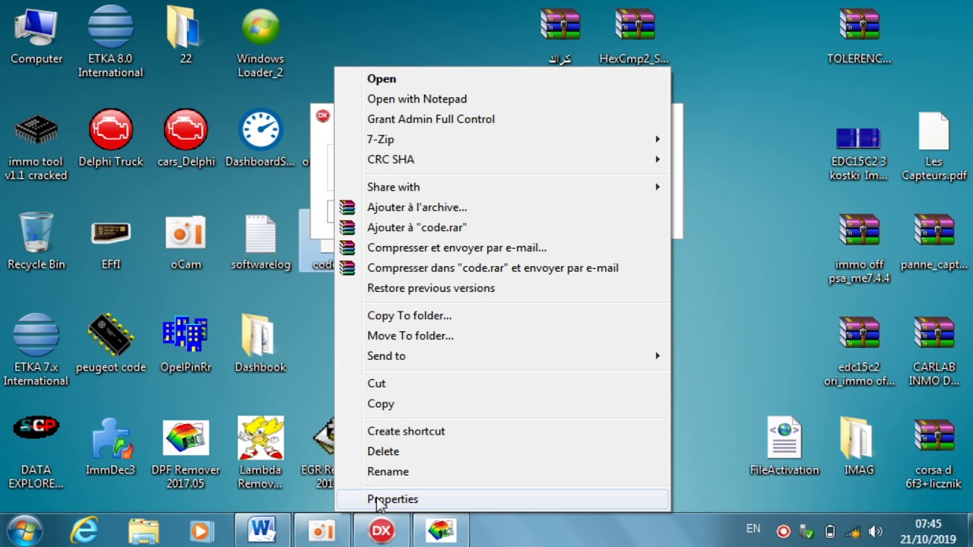Select DPF Remover 2017.05 desktop icon
Screen dimensions: 973x547
(x=185, y=453)
